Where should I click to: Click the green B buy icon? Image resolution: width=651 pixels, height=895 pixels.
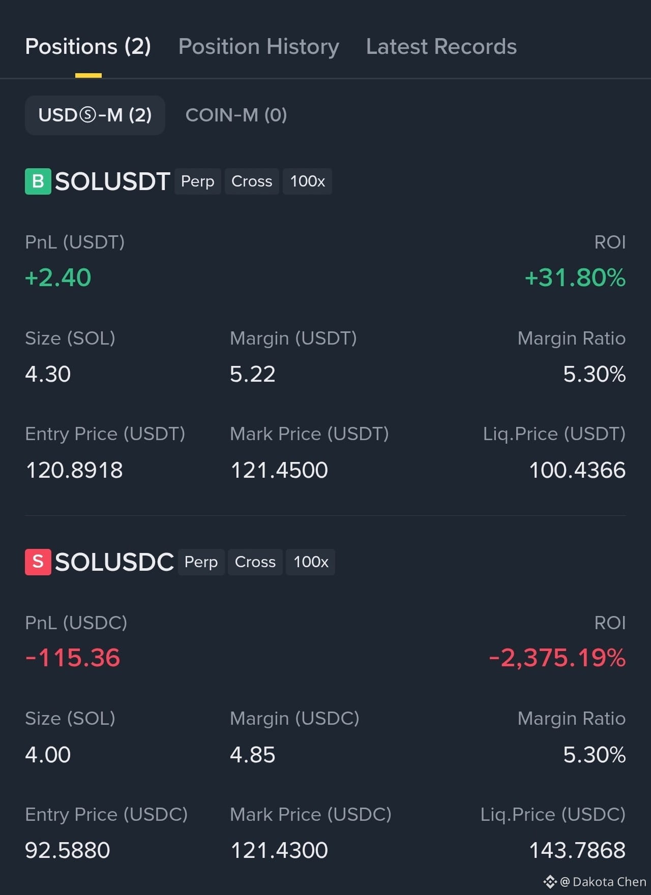tap(38, 181)
